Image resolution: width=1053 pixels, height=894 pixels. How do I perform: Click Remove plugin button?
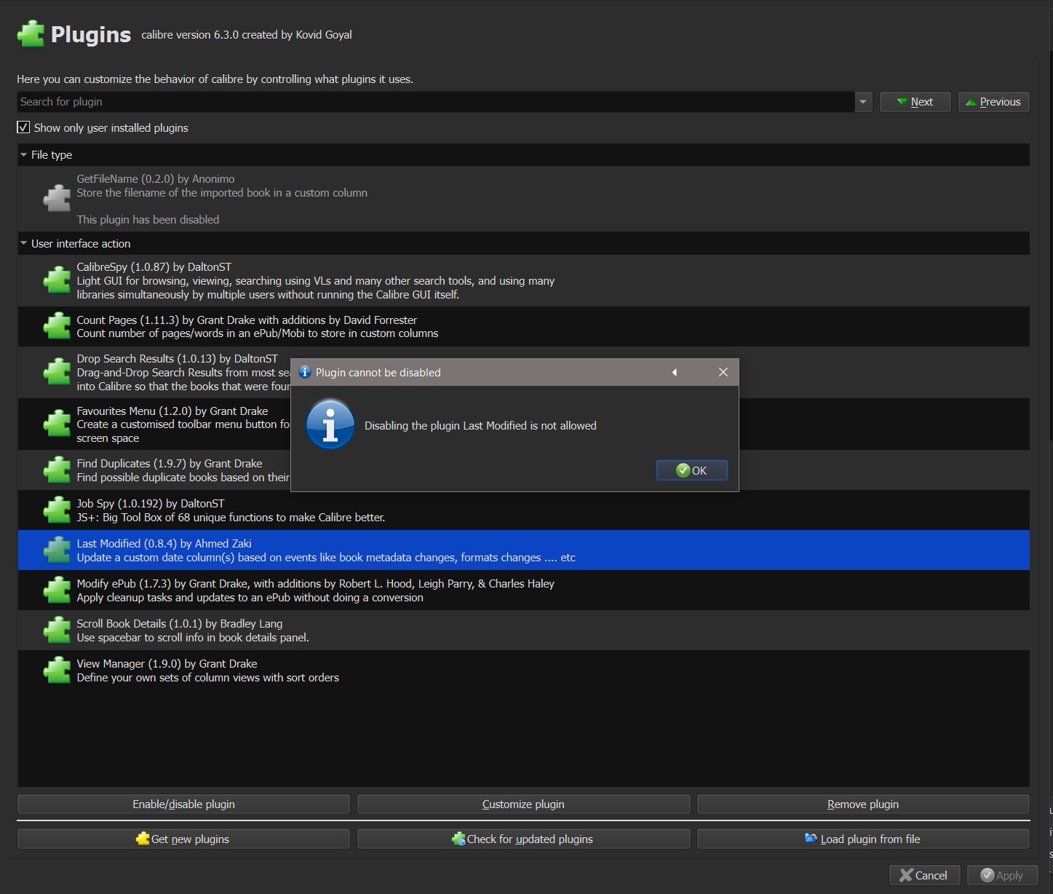pos(863,804)
